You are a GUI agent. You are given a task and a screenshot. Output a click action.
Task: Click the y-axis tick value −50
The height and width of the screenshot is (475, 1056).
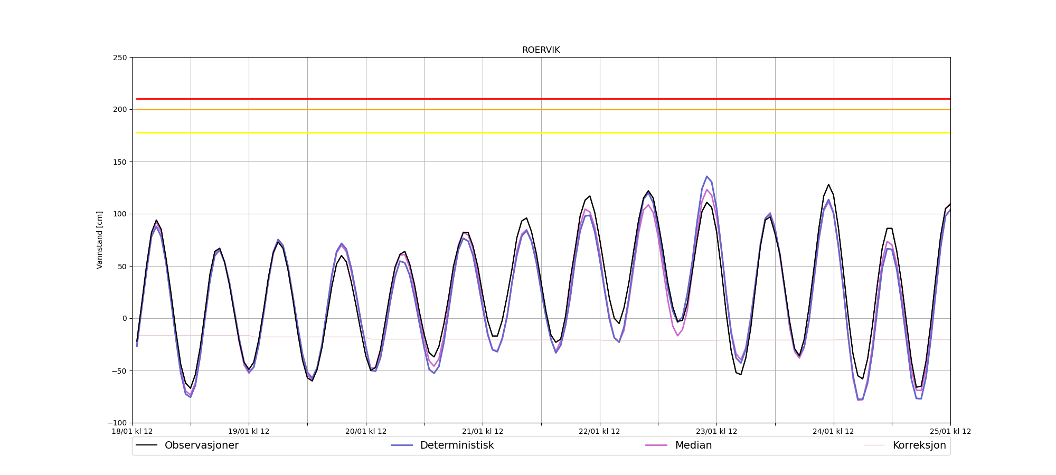point(119,370)
